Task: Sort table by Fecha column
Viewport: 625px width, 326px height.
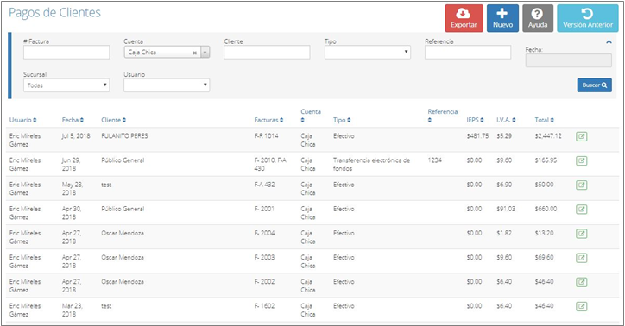Action: coord(73,120)
